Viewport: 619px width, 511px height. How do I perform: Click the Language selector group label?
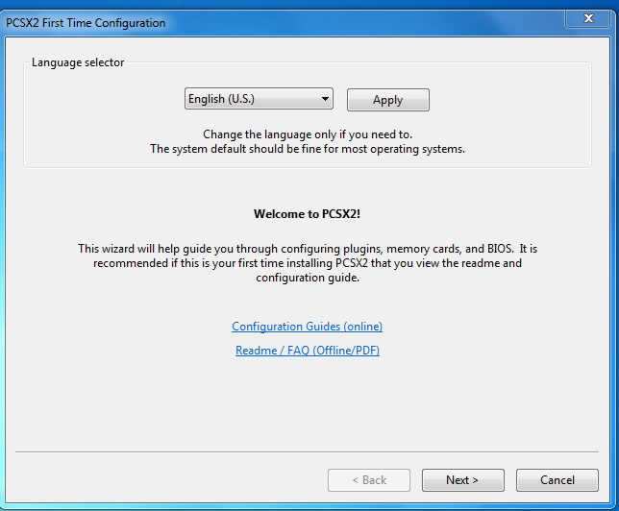[x=78, y=62]
